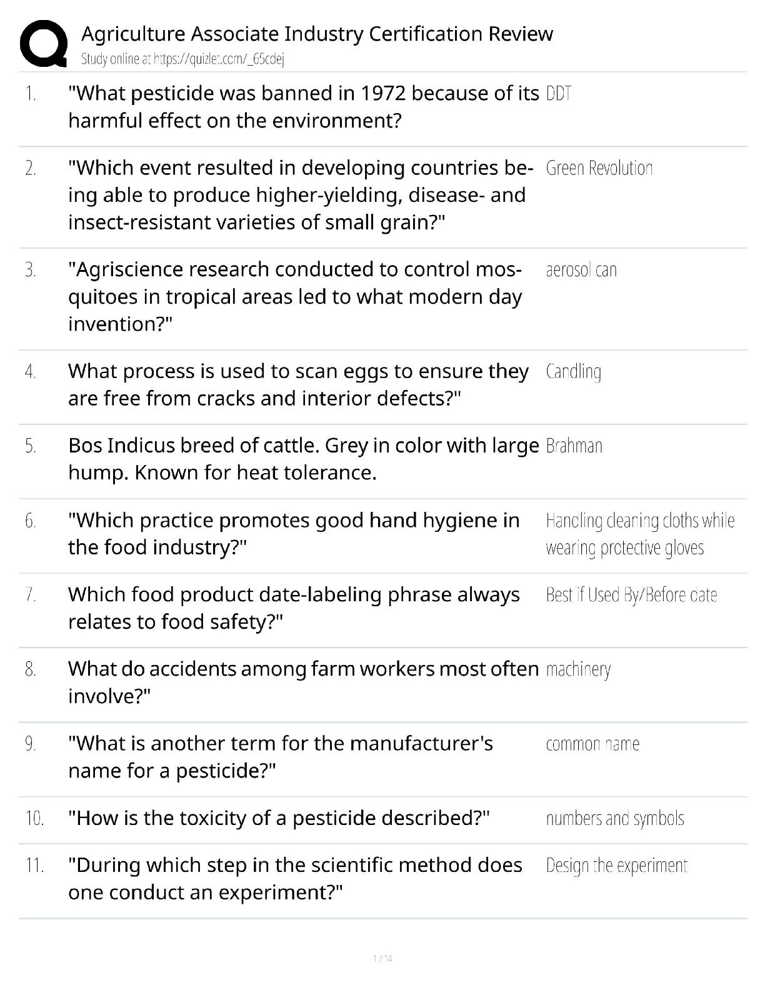Screen dimensions: 765x990
Task: Click question 1 about the 1972 pesticide ban
Action: (304, 107)
